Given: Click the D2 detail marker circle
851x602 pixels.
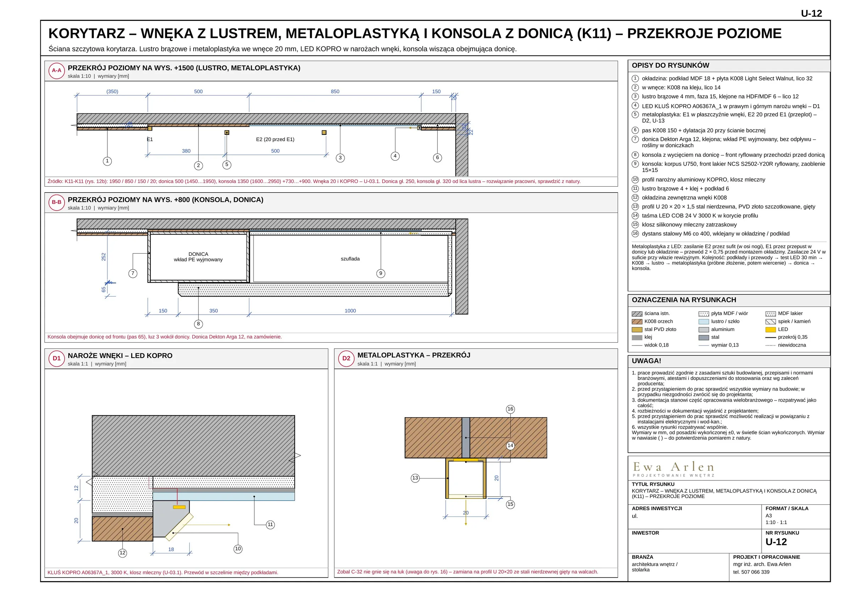Looking at the screenshot, I should click(x=346, y=359).
